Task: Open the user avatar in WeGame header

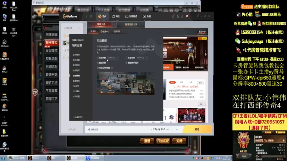Action: point(187,16)
